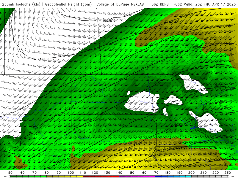
Task: Click the 190 value on the color scale
Action: pos(179,173)
